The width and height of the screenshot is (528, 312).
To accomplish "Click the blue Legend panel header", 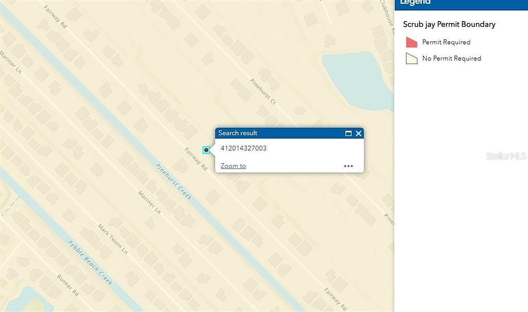I will click(461, 3).
